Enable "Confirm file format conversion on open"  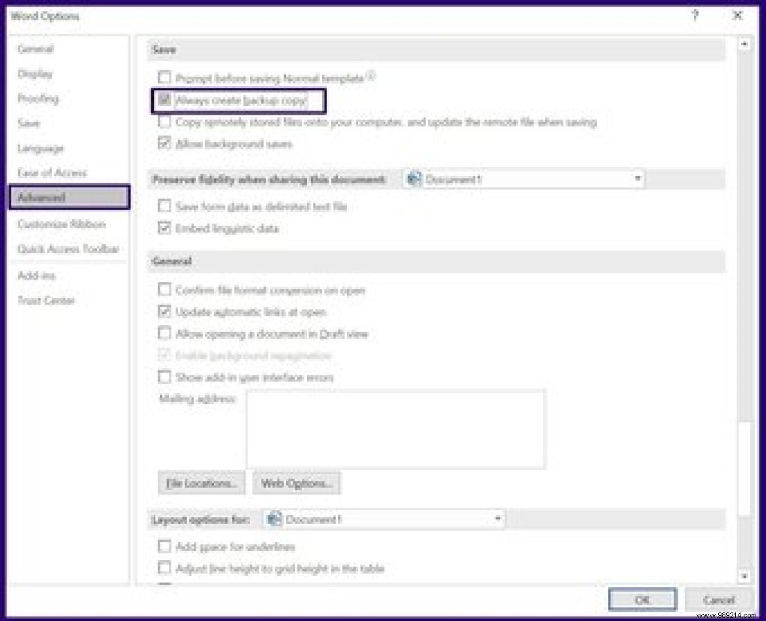point(164,290)
